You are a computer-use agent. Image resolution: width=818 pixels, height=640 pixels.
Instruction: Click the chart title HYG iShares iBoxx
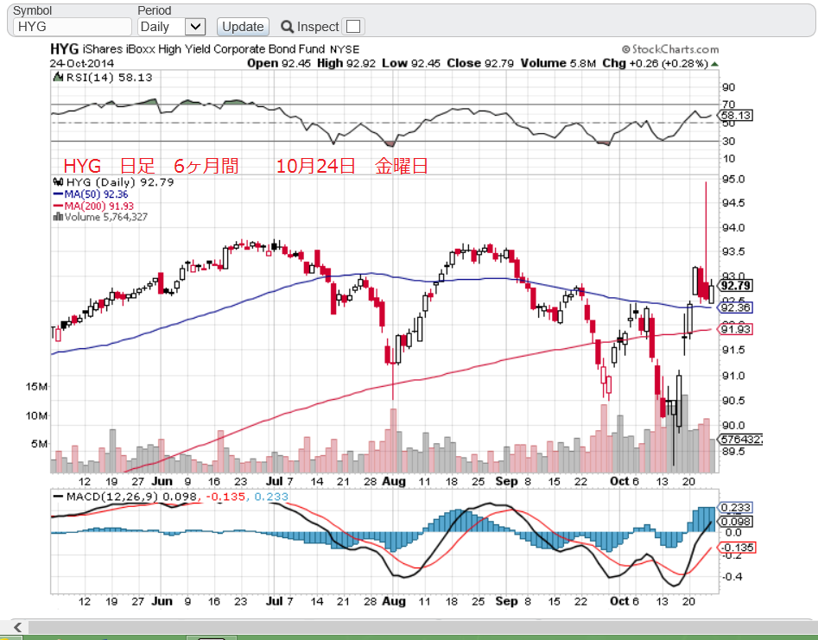point(205,49)
